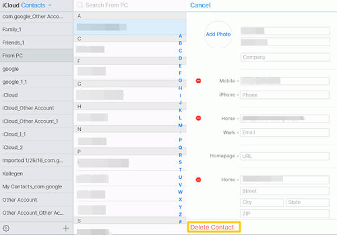Open the Other Account_Other Ac... group
Viewport: 337px width, 235px height.
(x=37, y=213)
